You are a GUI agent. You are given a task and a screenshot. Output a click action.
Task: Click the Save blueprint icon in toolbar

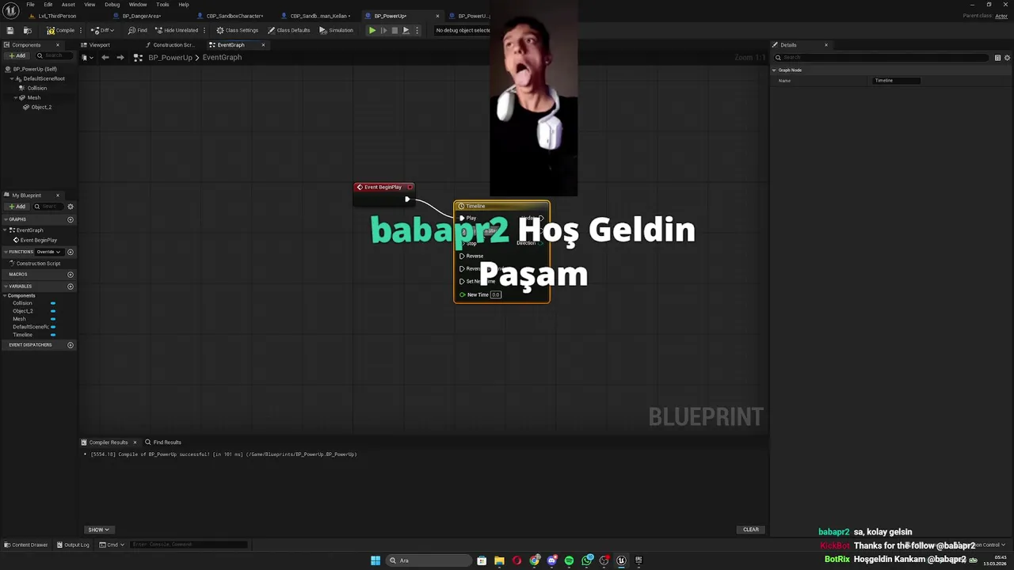click(x=10, y=30)
